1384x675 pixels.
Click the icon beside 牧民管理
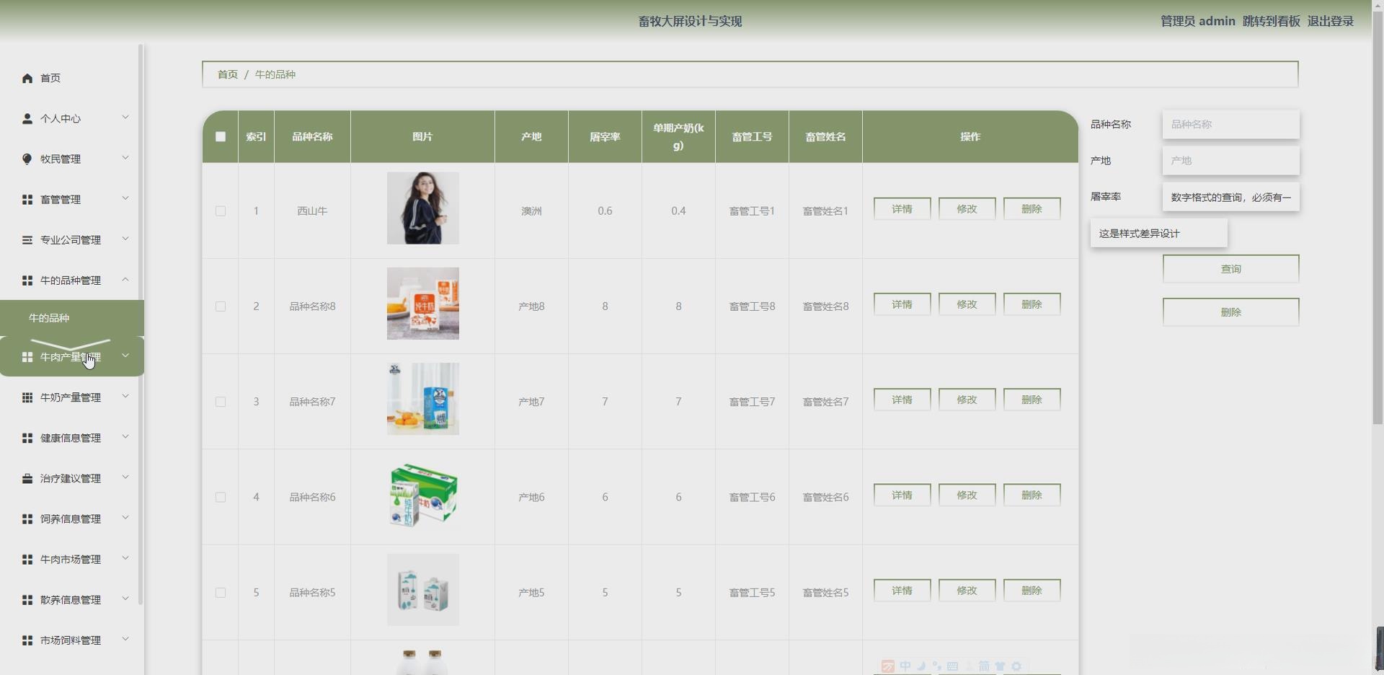coord(27,159)
